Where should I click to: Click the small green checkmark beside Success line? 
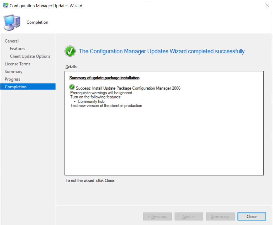72,87
